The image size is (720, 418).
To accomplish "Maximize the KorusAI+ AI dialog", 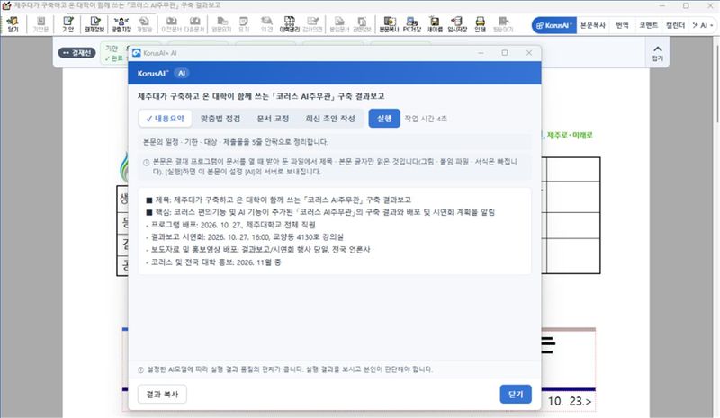I will pos(505,53).
